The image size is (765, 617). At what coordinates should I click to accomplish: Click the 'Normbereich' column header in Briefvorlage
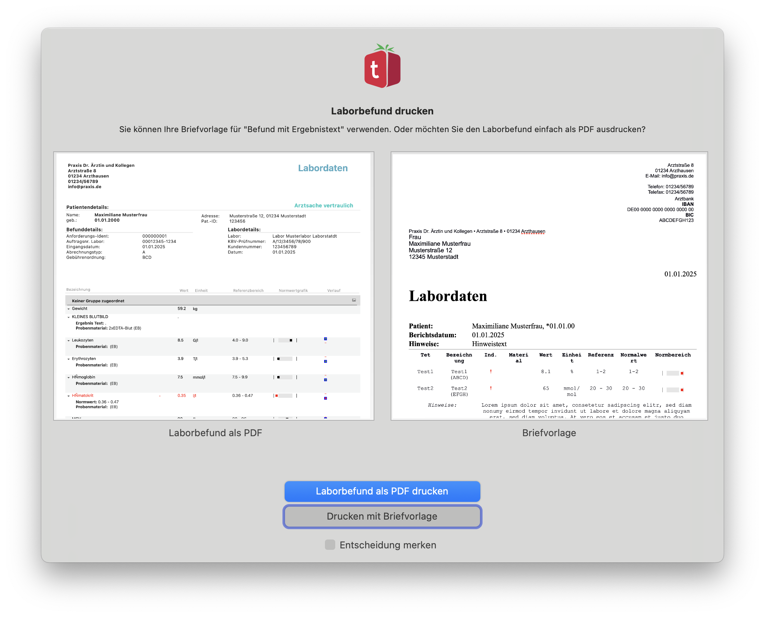[x=673, y=355]
